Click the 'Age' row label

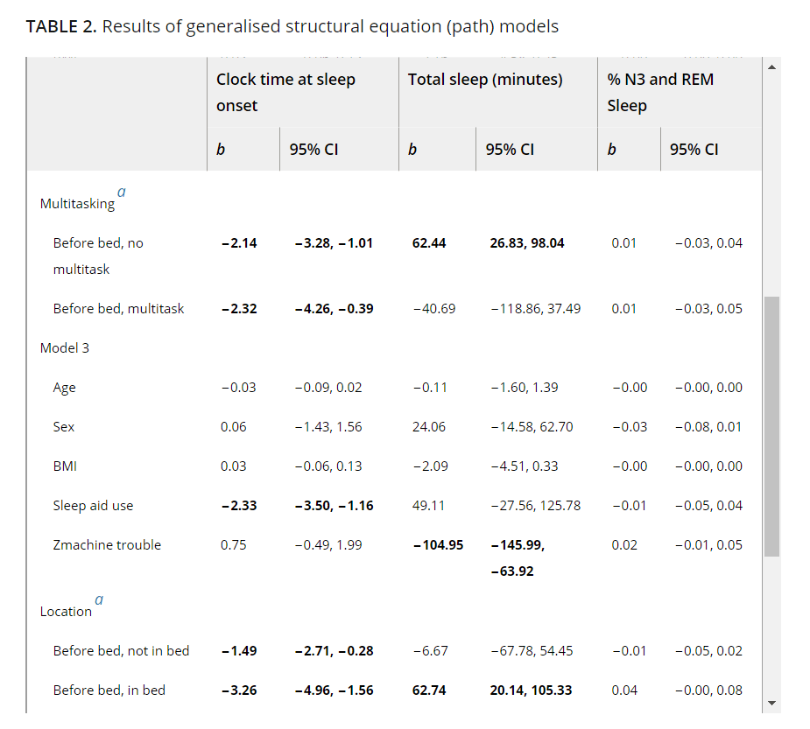(65, 387)
